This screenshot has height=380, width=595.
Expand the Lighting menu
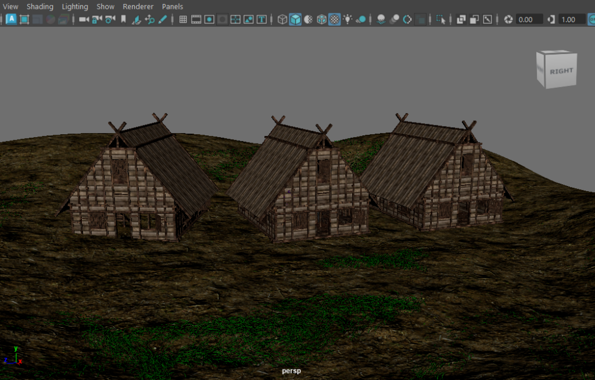click(x=75, y=6)
